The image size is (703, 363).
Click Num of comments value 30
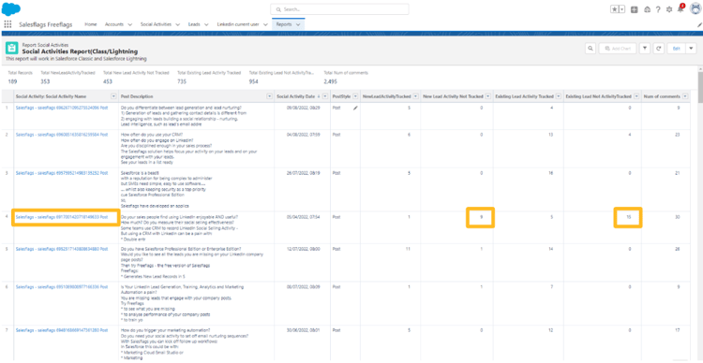pyautogui.click(x=678, y=217)
